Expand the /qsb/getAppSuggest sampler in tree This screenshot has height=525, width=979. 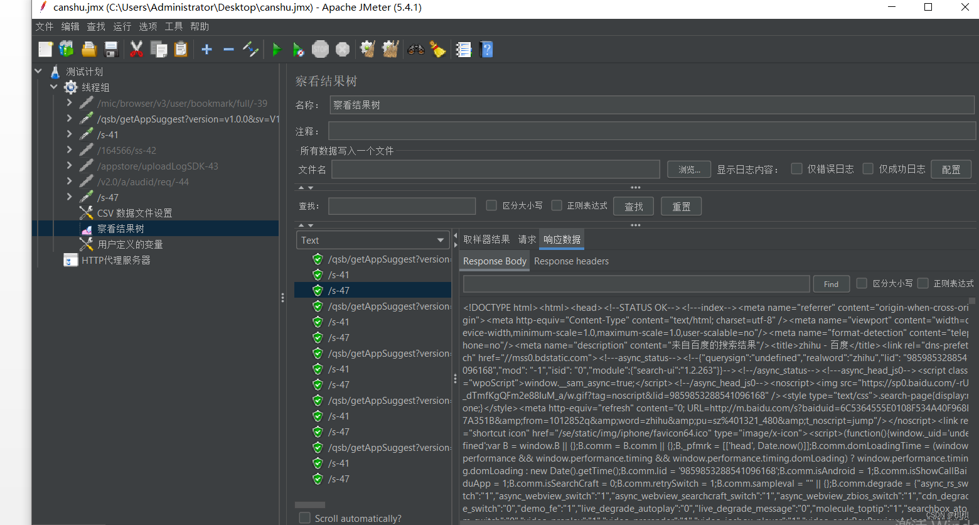[x=70, y=118]
